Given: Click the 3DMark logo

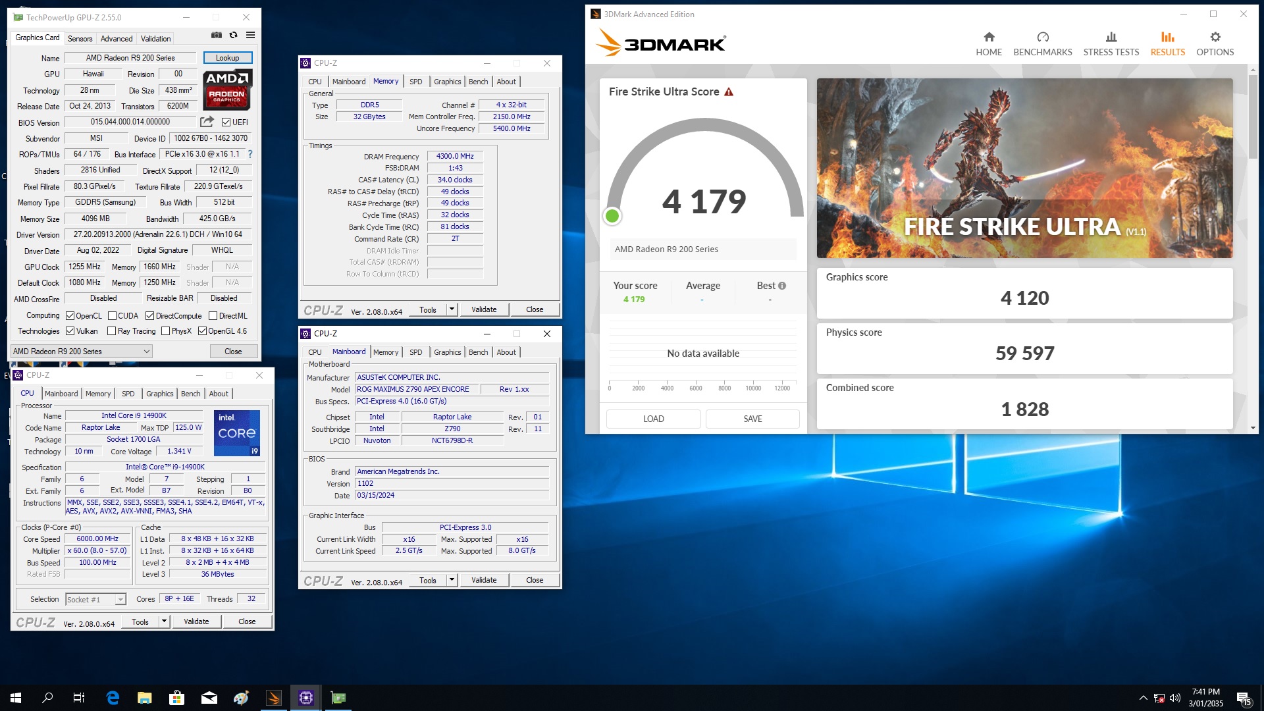Looking at the screenshot, I should click(x=660, y=43).
